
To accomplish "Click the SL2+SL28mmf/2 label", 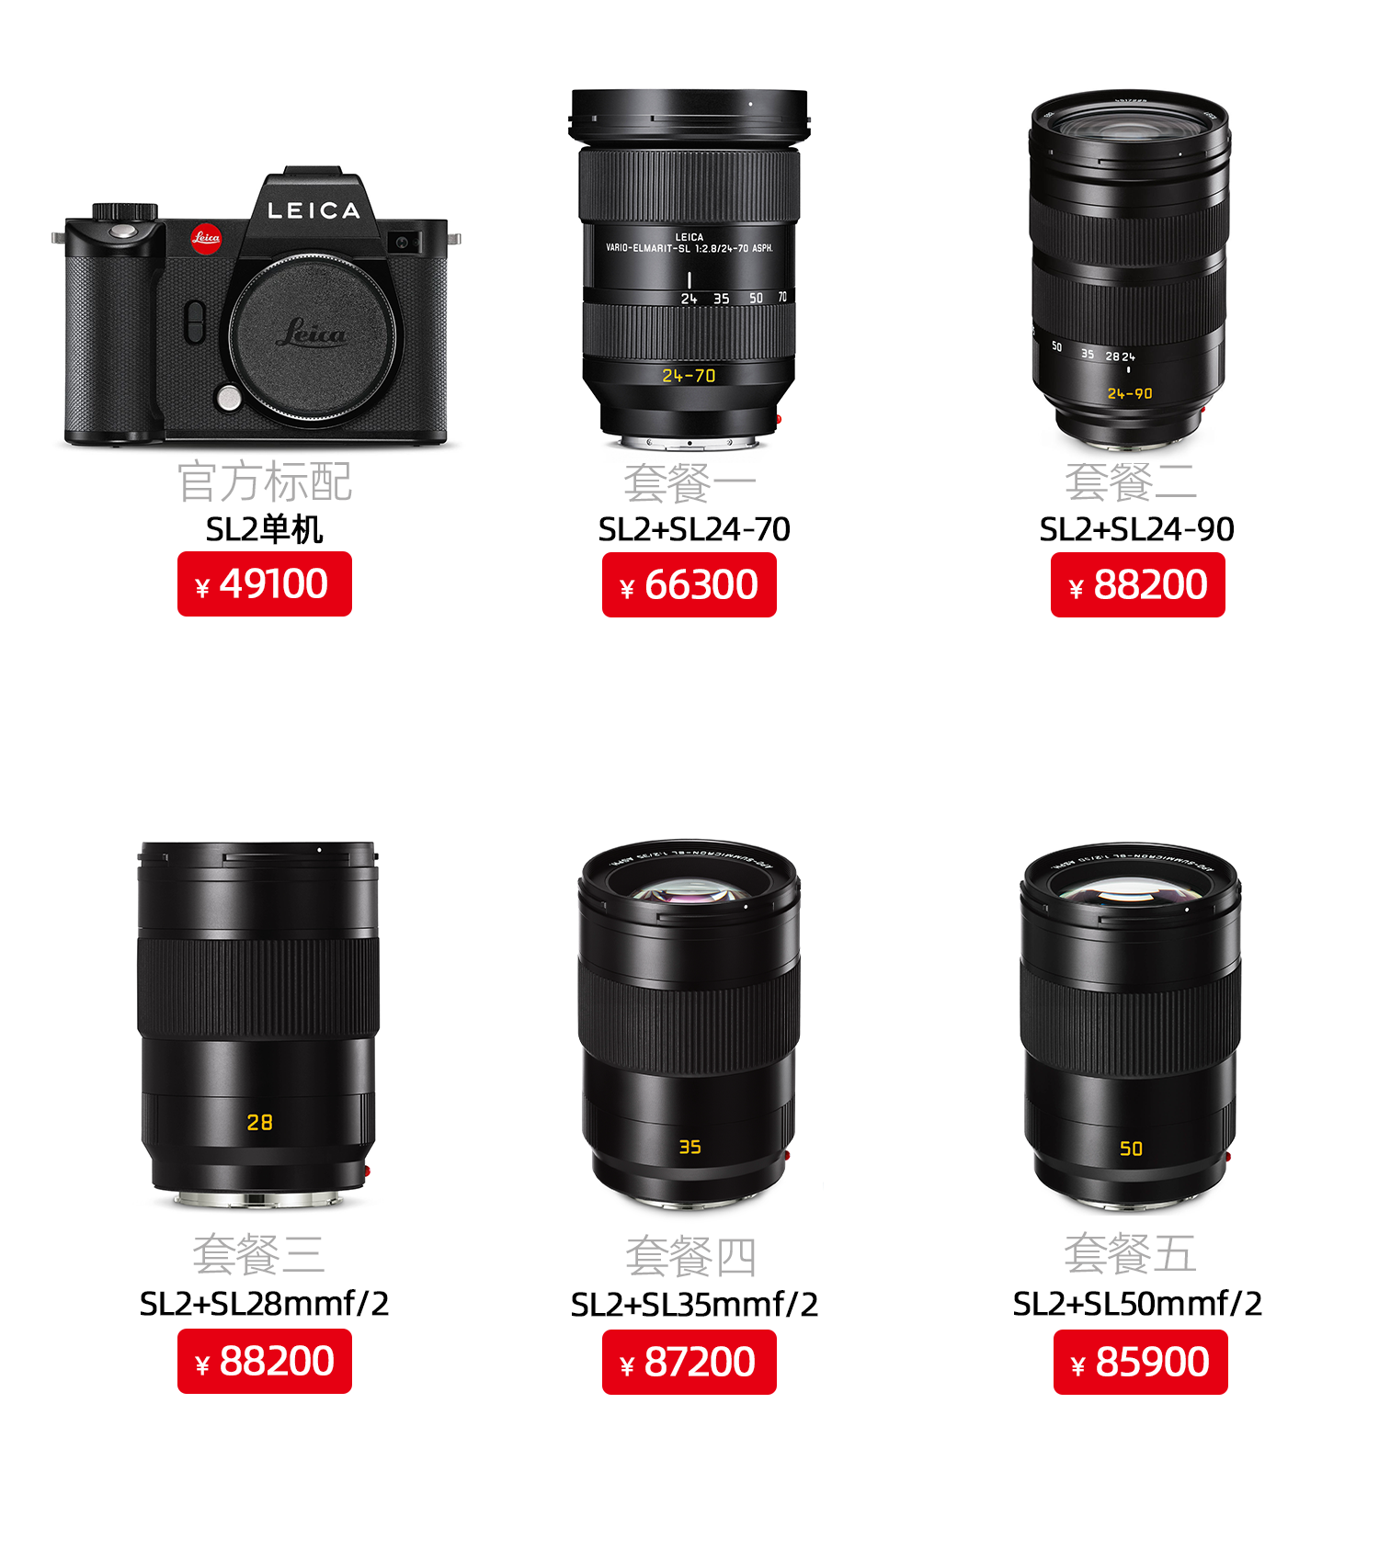I will click(x=265, y=1304).
